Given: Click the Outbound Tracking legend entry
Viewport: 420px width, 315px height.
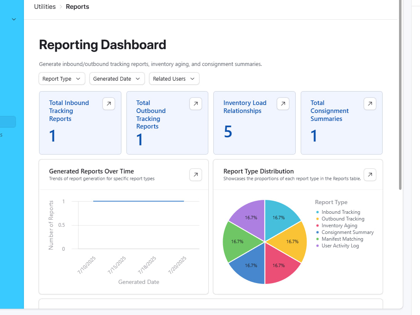Looking at the screenshot, I should (x=340, y=219).
